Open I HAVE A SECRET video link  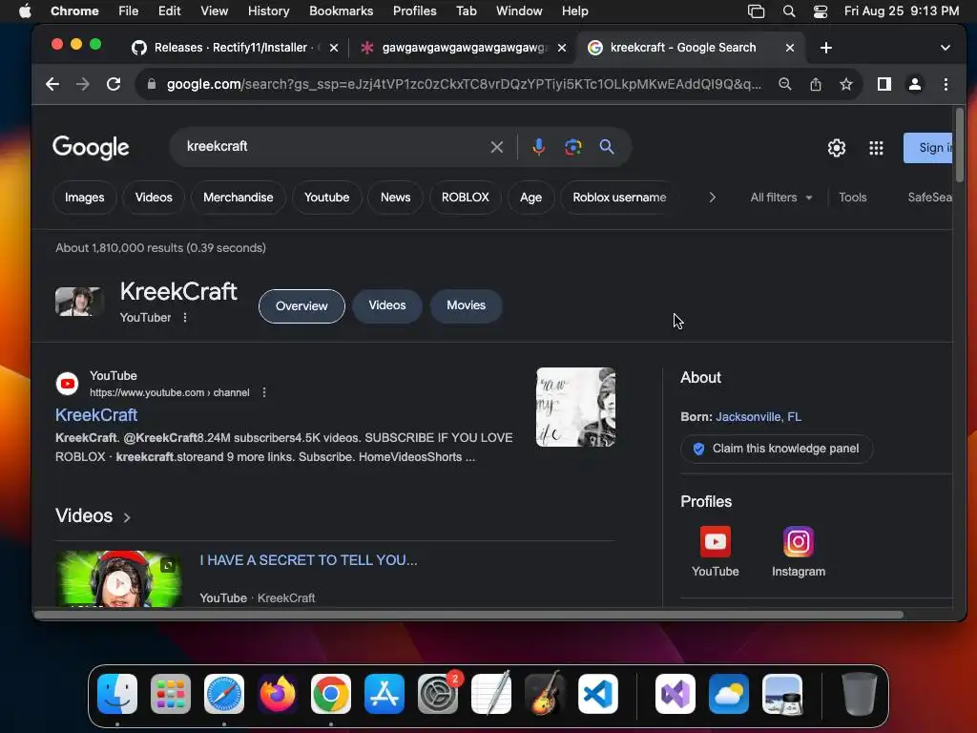tap(308, 560)
